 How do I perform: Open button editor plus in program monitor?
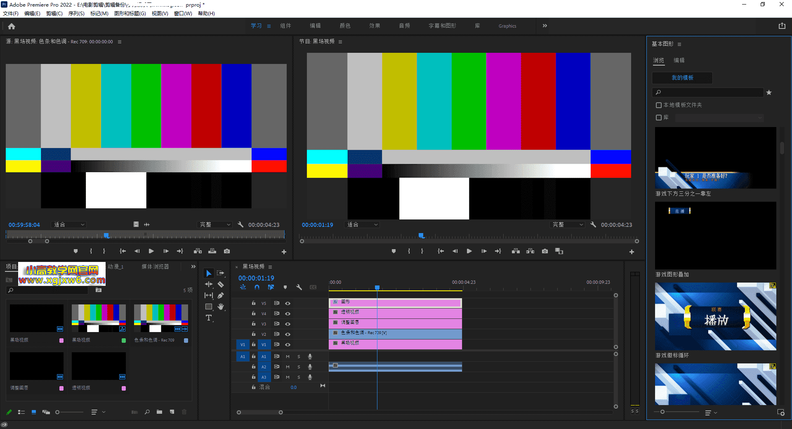[x=632, y=252]
